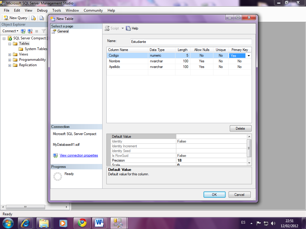Open the Primary Key dropdown for Codigo
This screenshot has height=229, width=306.
pos(248,56)
